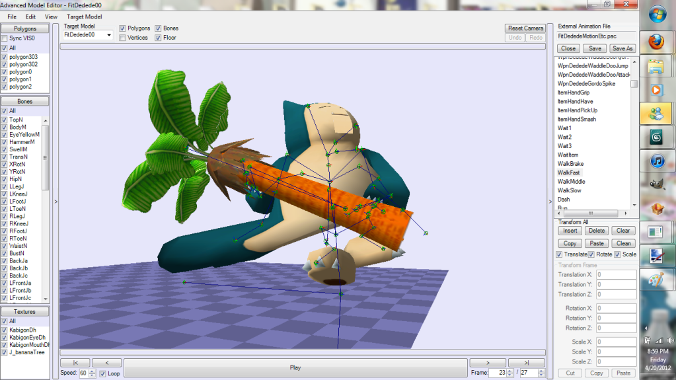
Task: Select Wait1 animation in list
Action: (x=564, y=128)
